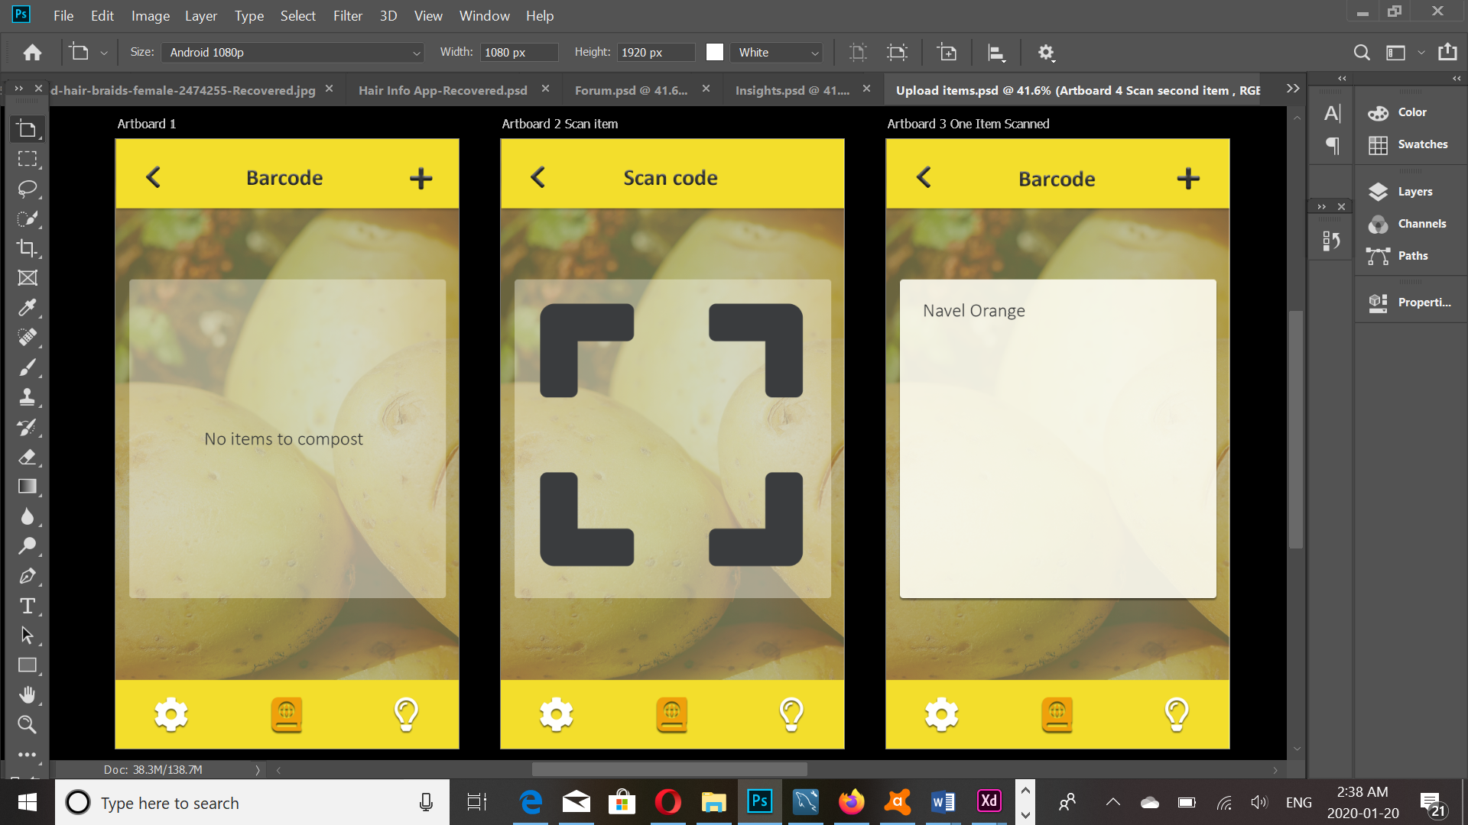Select the Eraser tool
Viewport: 1468px width, 825px height.
click(28, 457)
